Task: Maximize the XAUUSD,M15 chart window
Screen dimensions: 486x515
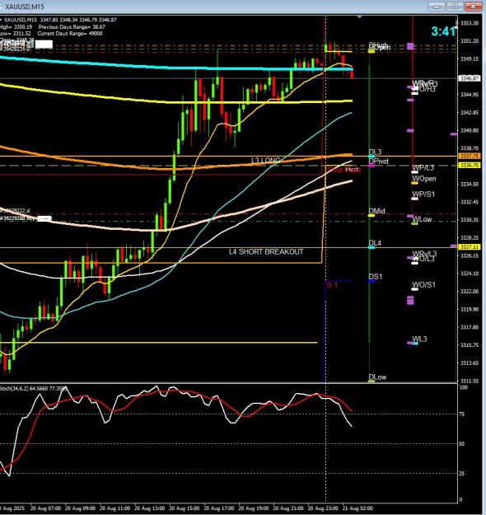Action: tap(455, 7)
